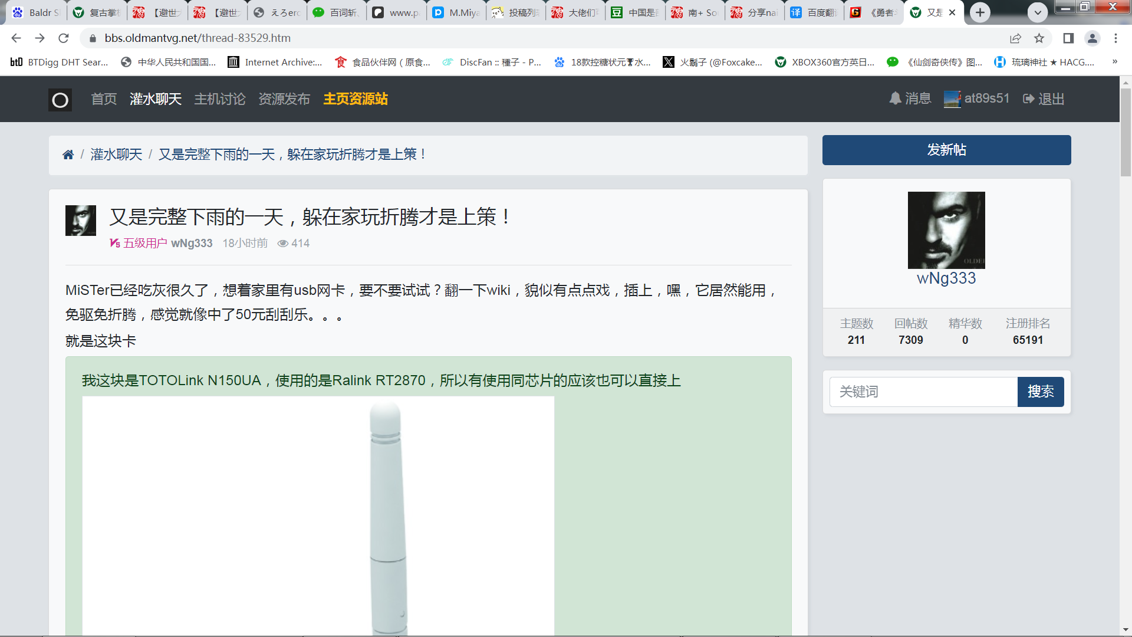The height and width of the screenshot is (637, 1132).
Task: Open the 主页资源站 nav item
Action: (356, 99)
